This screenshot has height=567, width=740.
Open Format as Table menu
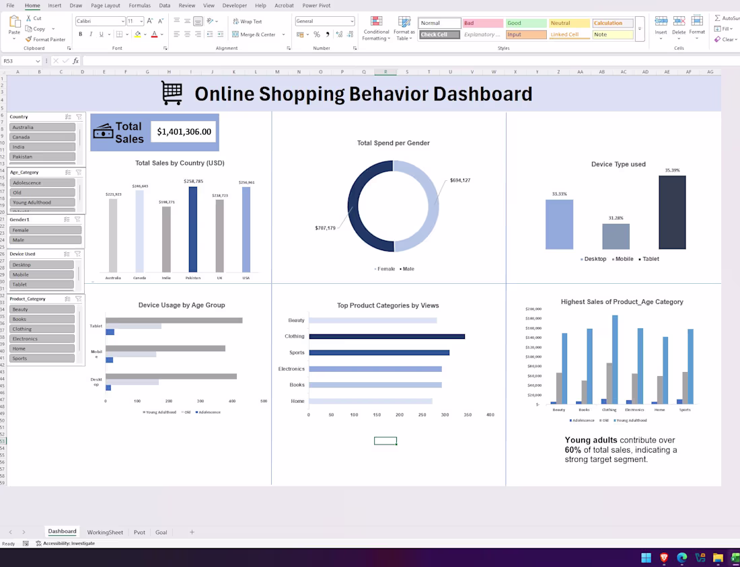(x=404, y=29)
